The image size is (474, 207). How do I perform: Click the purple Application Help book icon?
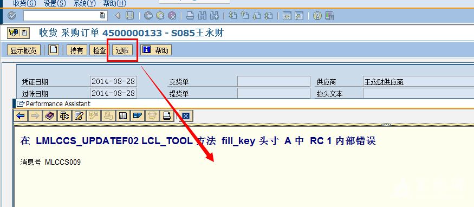tap(50, 116)
